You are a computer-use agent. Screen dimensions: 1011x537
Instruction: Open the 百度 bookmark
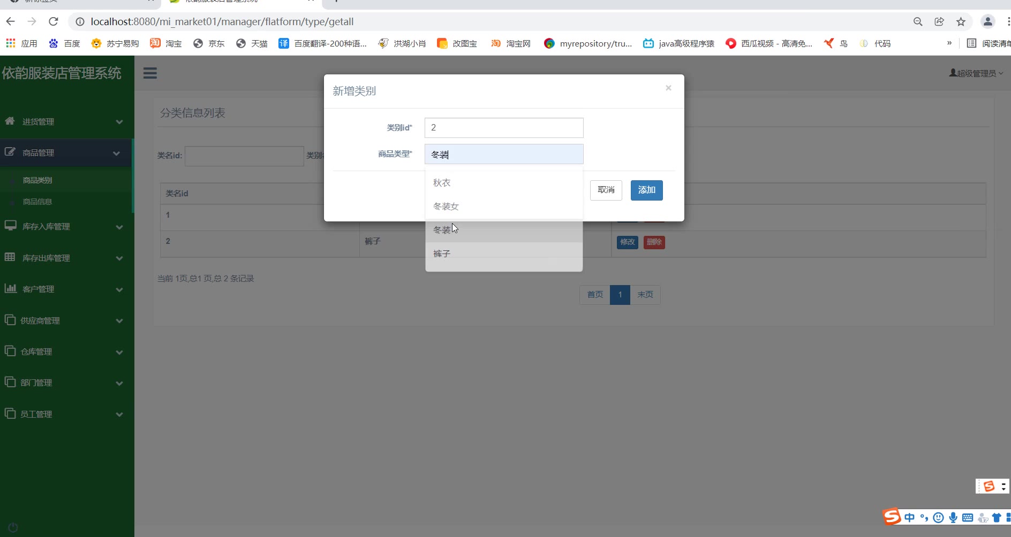click(64, 43)
